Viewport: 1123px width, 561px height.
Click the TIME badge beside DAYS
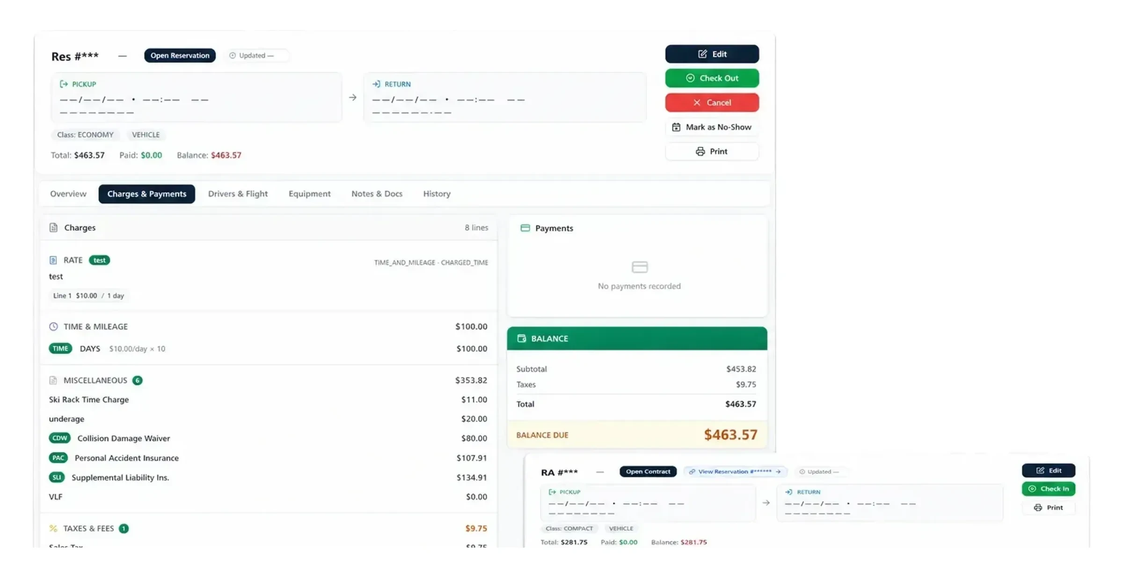click(60, 349)
